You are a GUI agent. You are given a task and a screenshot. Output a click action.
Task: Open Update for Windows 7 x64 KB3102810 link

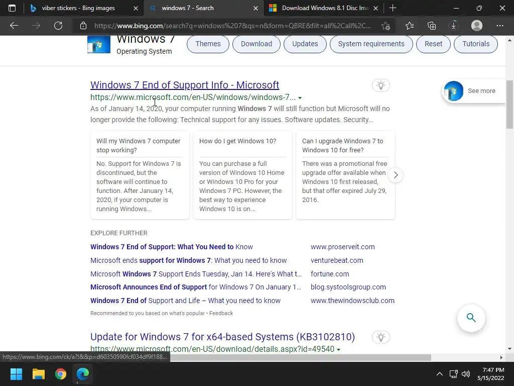coord(222,337)
